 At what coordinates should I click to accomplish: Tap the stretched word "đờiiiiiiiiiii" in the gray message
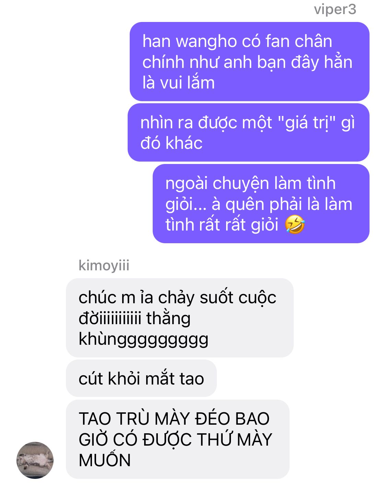(x=110, y=318)
